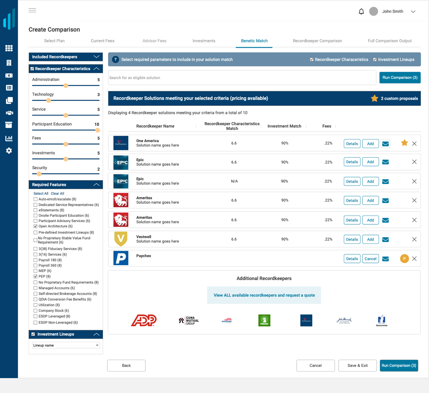
Task: Click the CUNA Mutual Group logo
Action: [x=188, y=321]
